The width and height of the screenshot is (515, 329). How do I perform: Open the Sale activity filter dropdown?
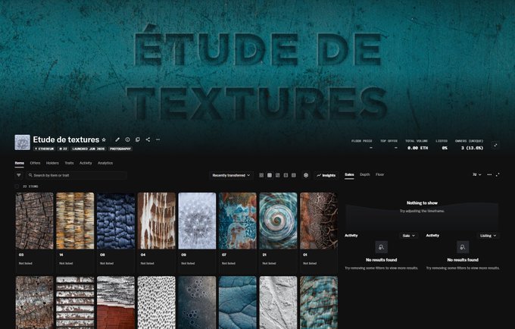click(x=408, y=236)
